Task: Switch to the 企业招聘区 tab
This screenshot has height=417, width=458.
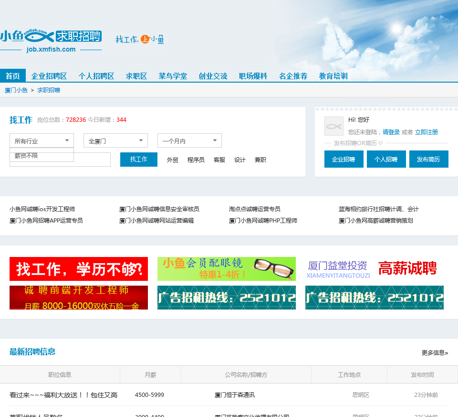Action: [50, 75]
